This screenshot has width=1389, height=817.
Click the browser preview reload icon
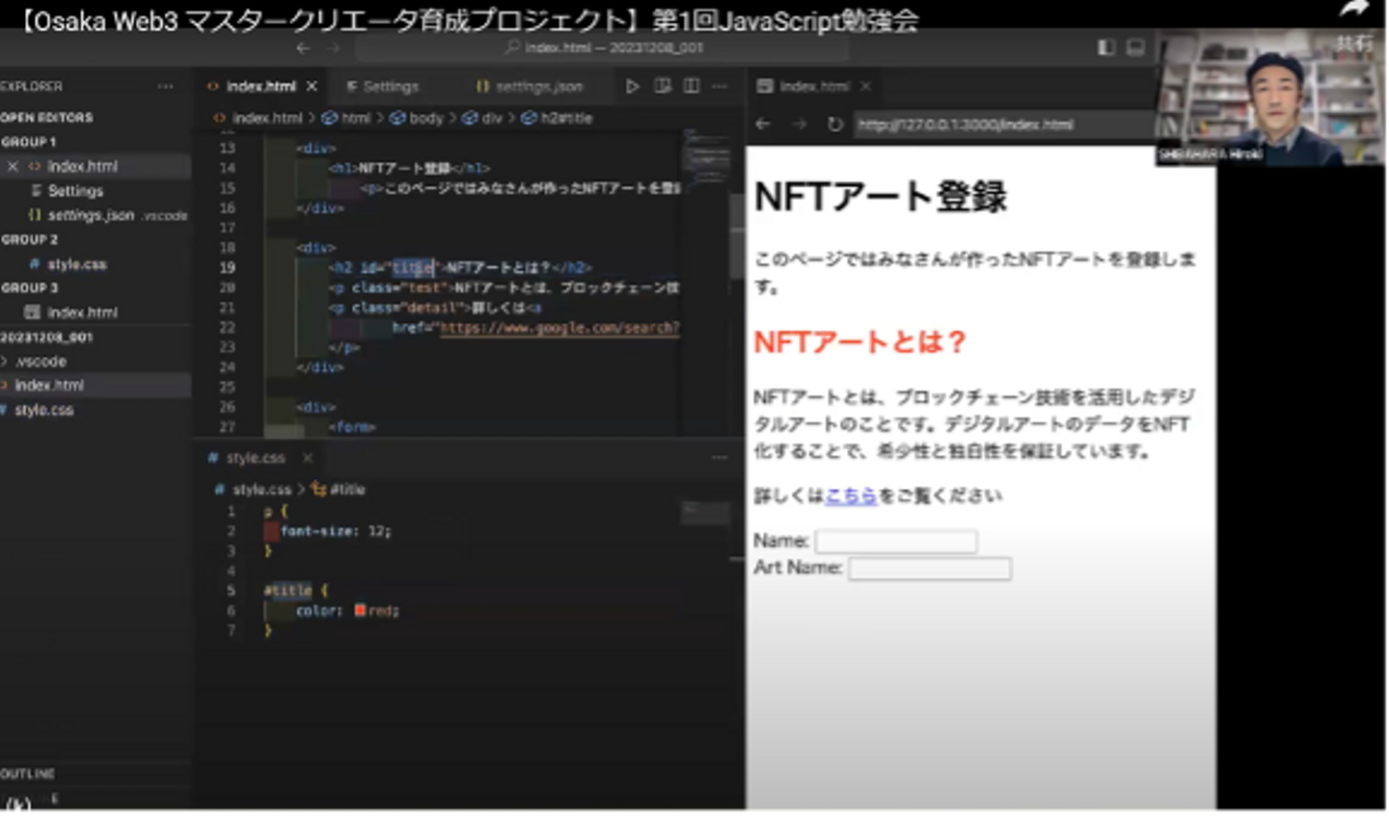(834, 124)
